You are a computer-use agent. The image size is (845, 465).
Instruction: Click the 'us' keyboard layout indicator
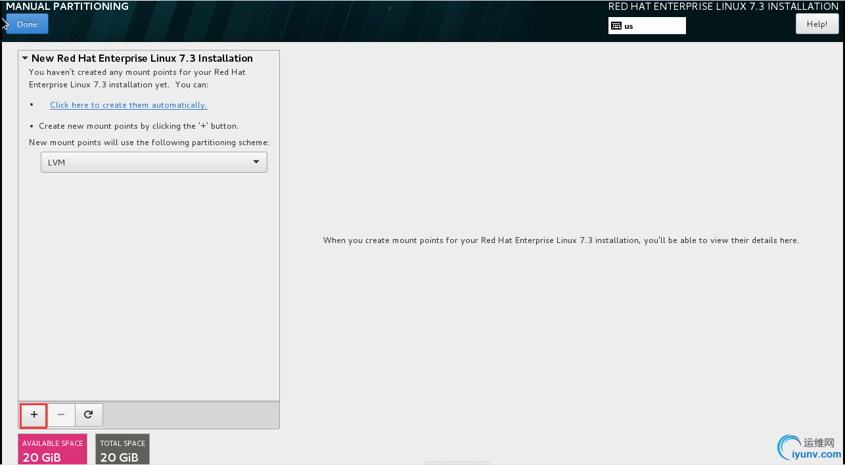647,26
